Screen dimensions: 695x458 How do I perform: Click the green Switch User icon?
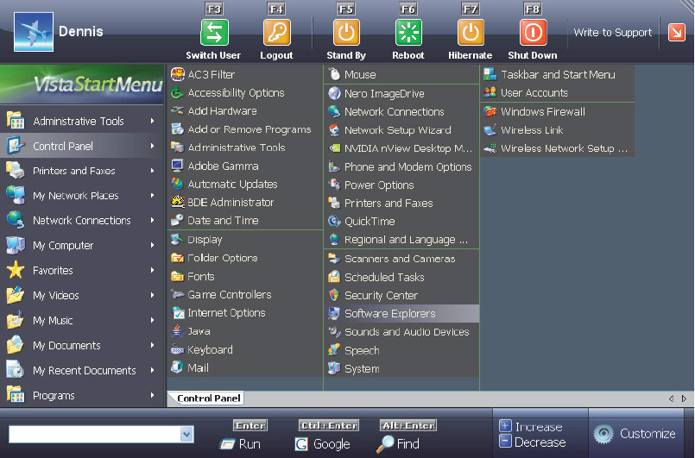coord(214,33)
